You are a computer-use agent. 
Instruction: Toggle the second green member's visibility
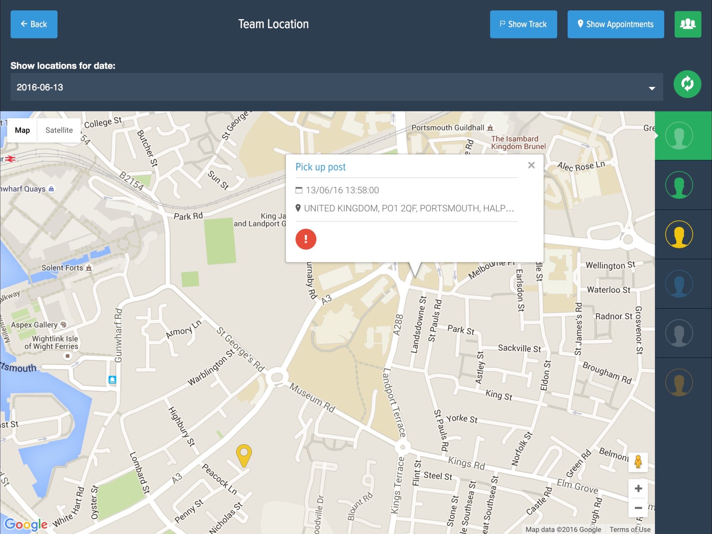(x=679, y=185)
